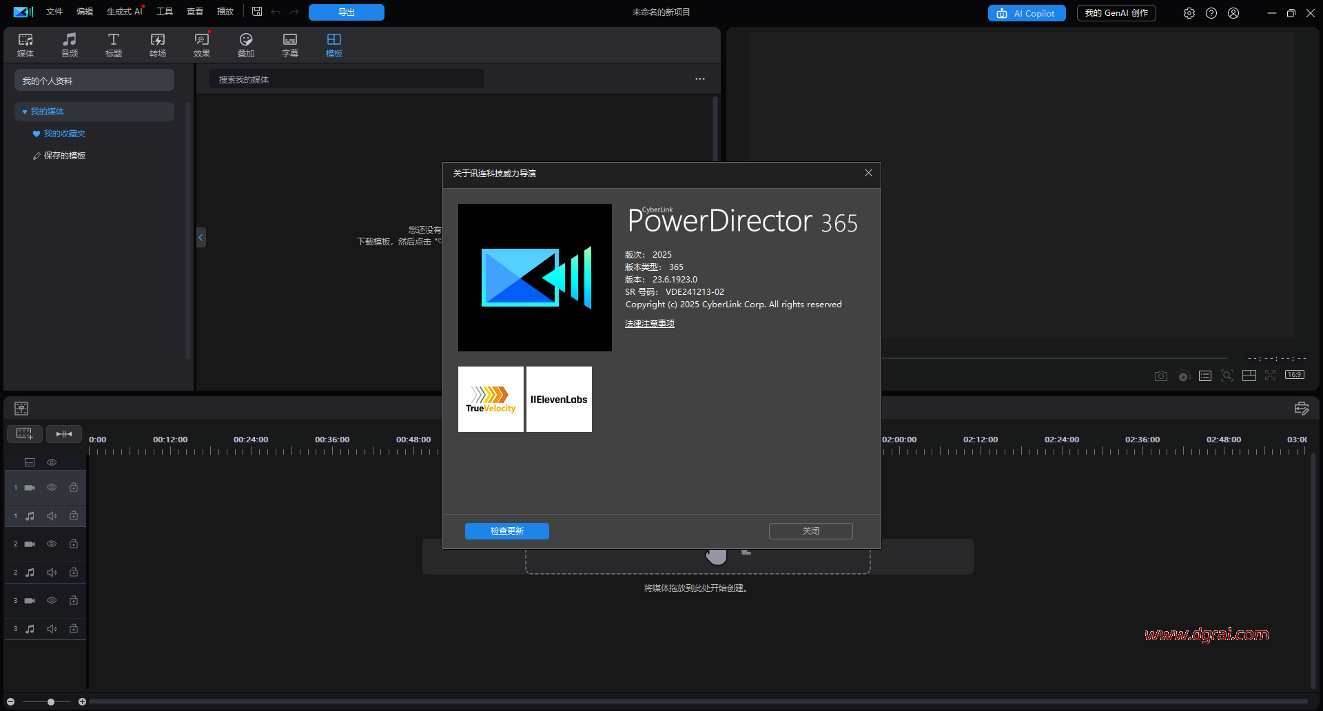Toggle visibility of video track 1
1323x711 pixels.
(52, 487)
